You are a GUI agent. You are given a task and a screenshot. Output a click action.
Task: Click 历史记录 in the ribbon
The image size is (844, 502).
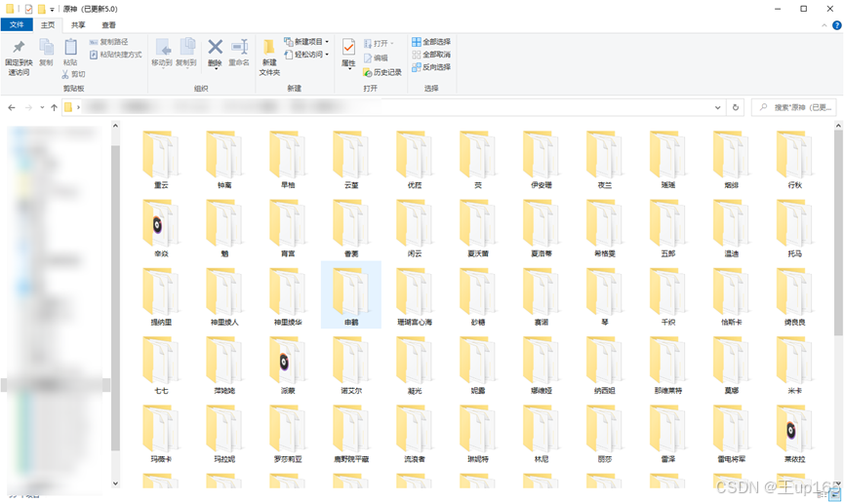[382, 72]
